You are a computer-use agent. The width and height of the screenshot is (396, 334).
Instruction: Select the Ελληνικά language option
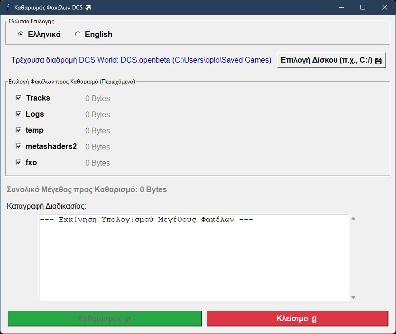pos(20,34)
